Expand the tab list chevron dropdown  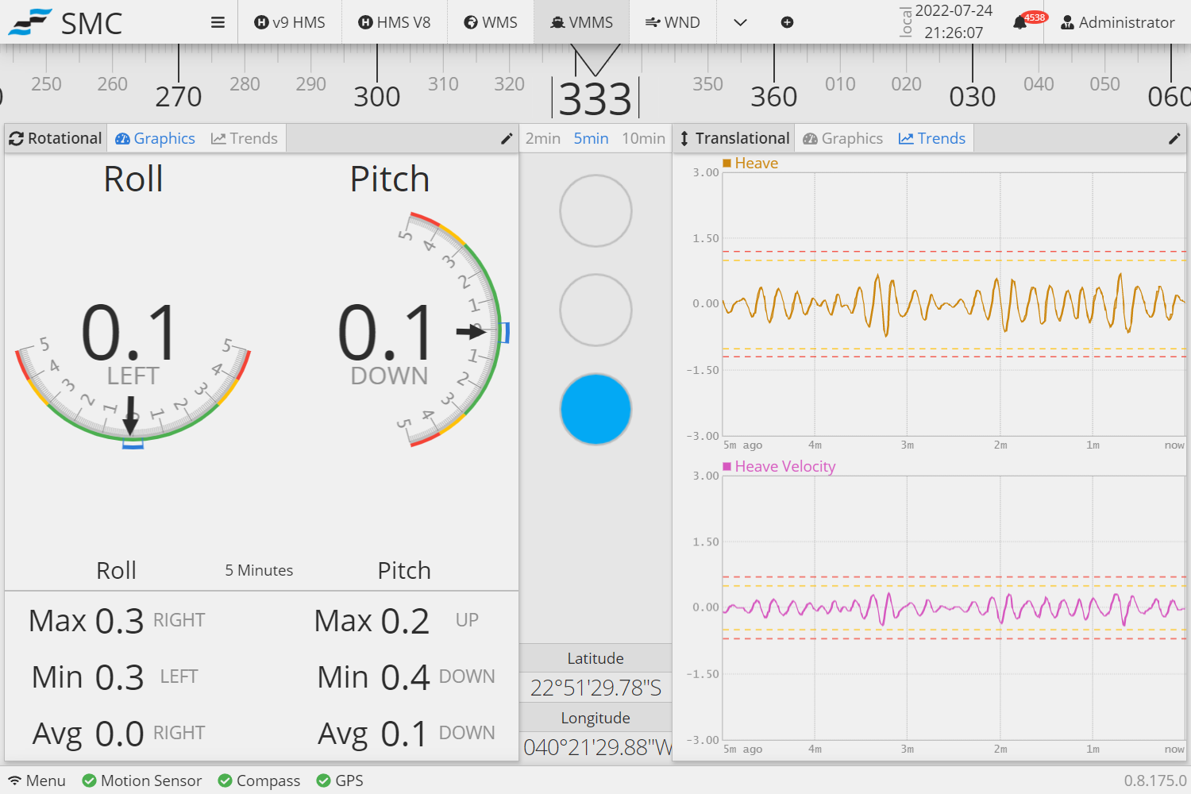[740, 22]
